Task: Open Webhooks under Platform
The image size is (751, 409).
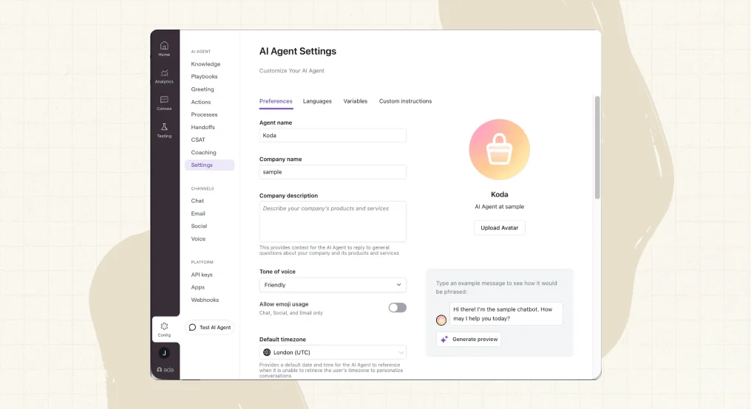Action: (x=205, y=300)
